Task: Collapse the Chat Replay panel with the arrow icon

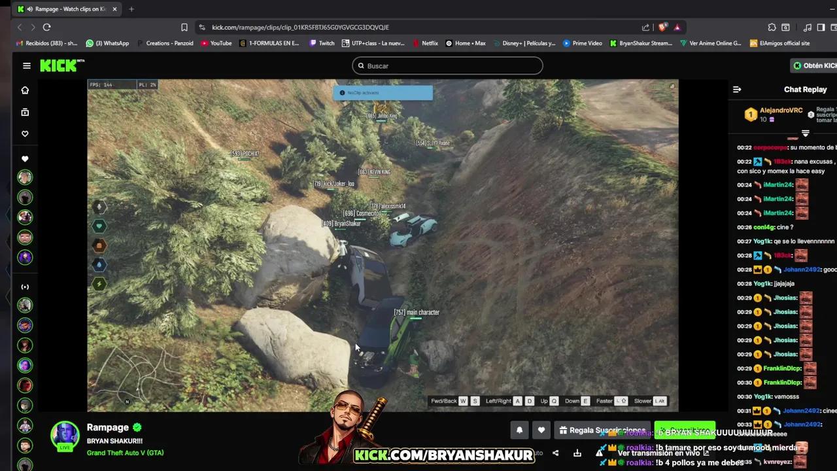Action: click(x=737, y=90)
